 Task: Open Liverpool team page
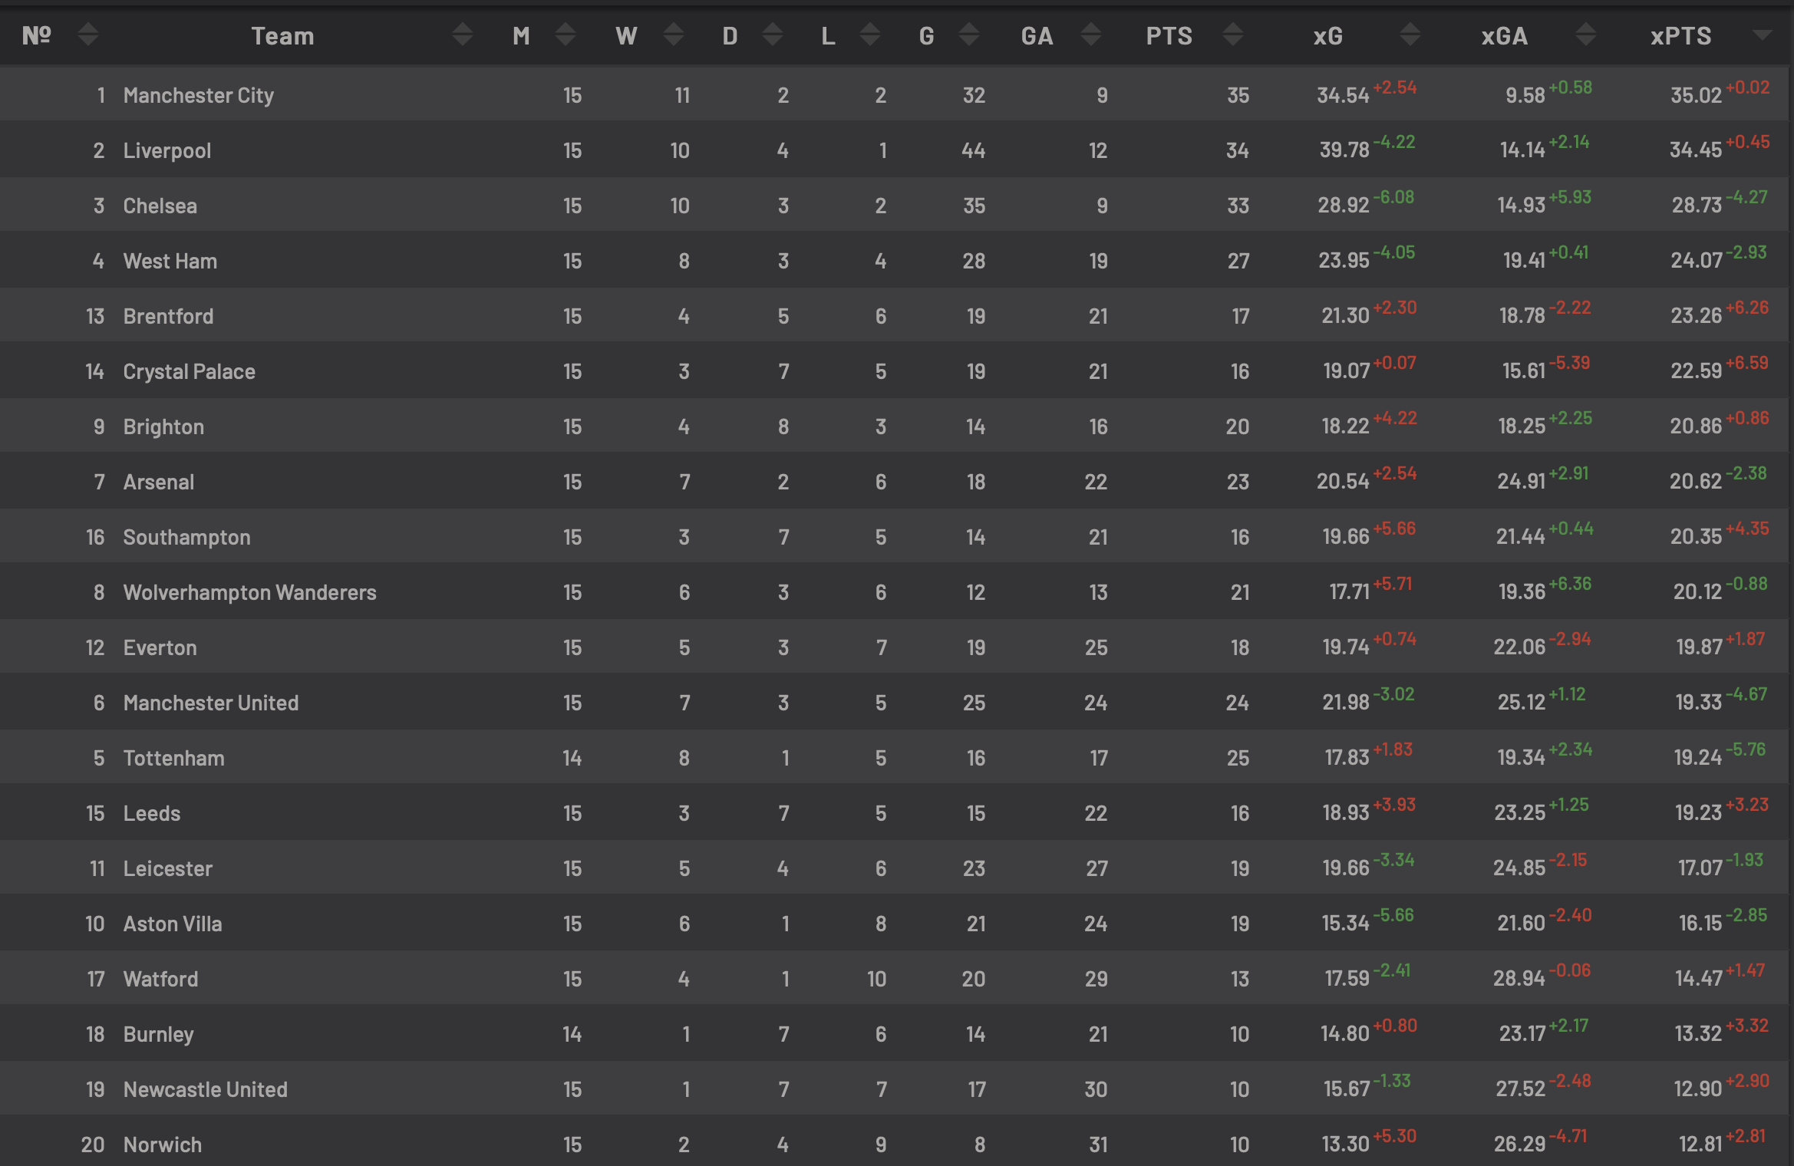167,150
